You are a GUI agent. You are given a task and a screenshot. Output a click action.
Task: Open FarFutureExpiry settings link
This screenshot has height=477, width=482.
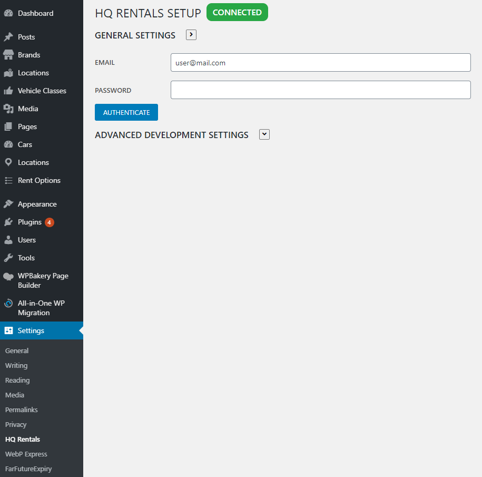tap(28, 469)
